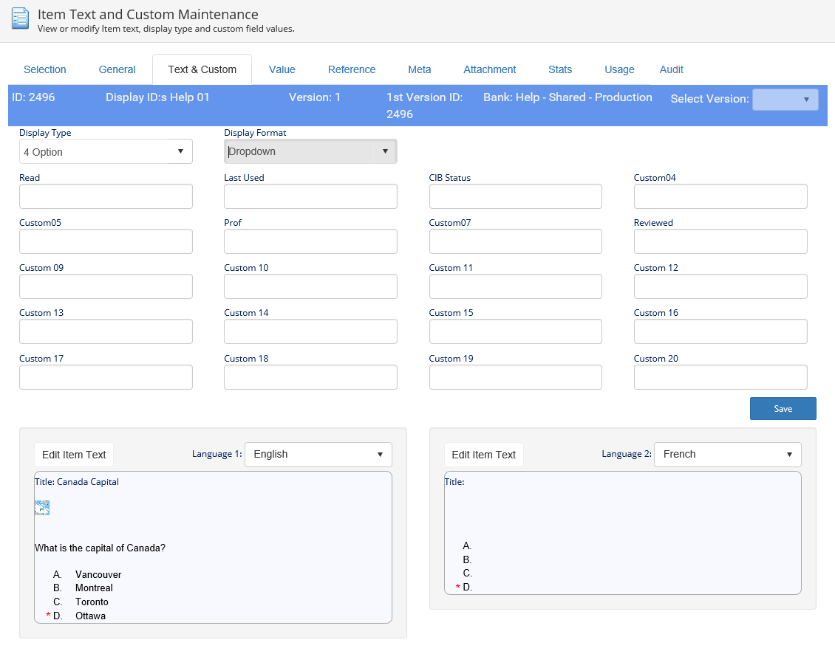Open the Language 2 French dropdown
This screenshot has height=651, width=835.
click(x=727, y=455)
